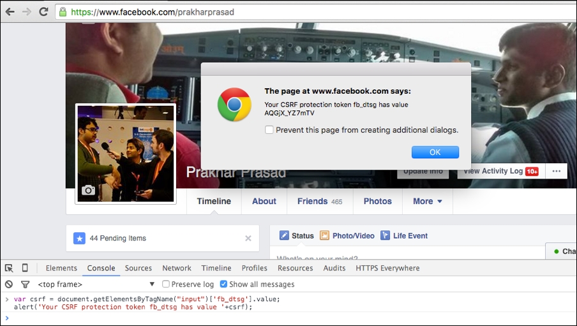This screenshot has width=577, height=326.
Task: Open the profile picture thumbnail
Action: tap(126, 154)
